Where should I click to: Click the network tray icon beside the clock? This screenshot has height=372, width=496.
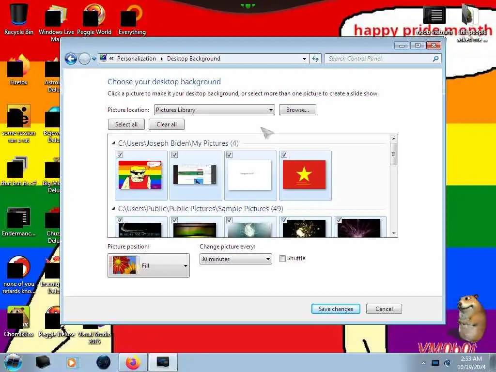[x=447, y=363]
